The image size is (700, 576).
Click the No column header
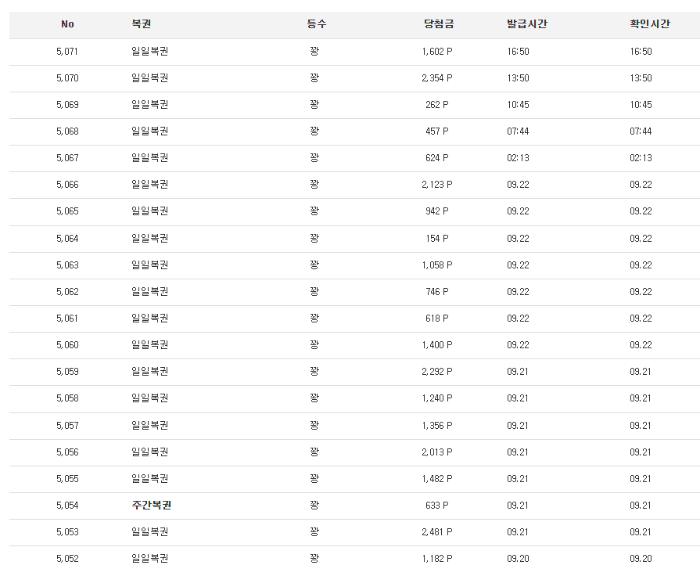pyautogui.click(x=67, y=24)
